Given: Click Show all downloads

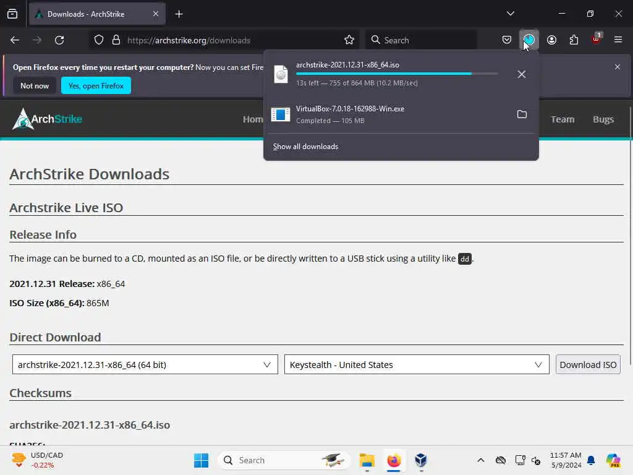Looking at the screenshot, I should [305, 147].
